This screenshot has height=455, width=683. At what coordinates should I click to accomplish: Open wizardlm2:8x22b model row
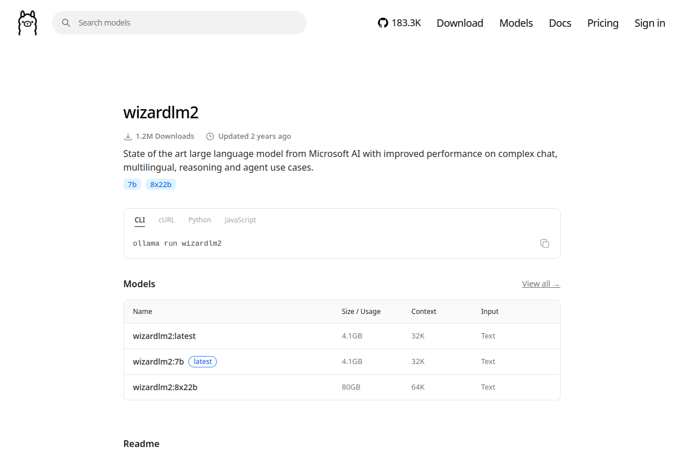[x=342, y=387]
